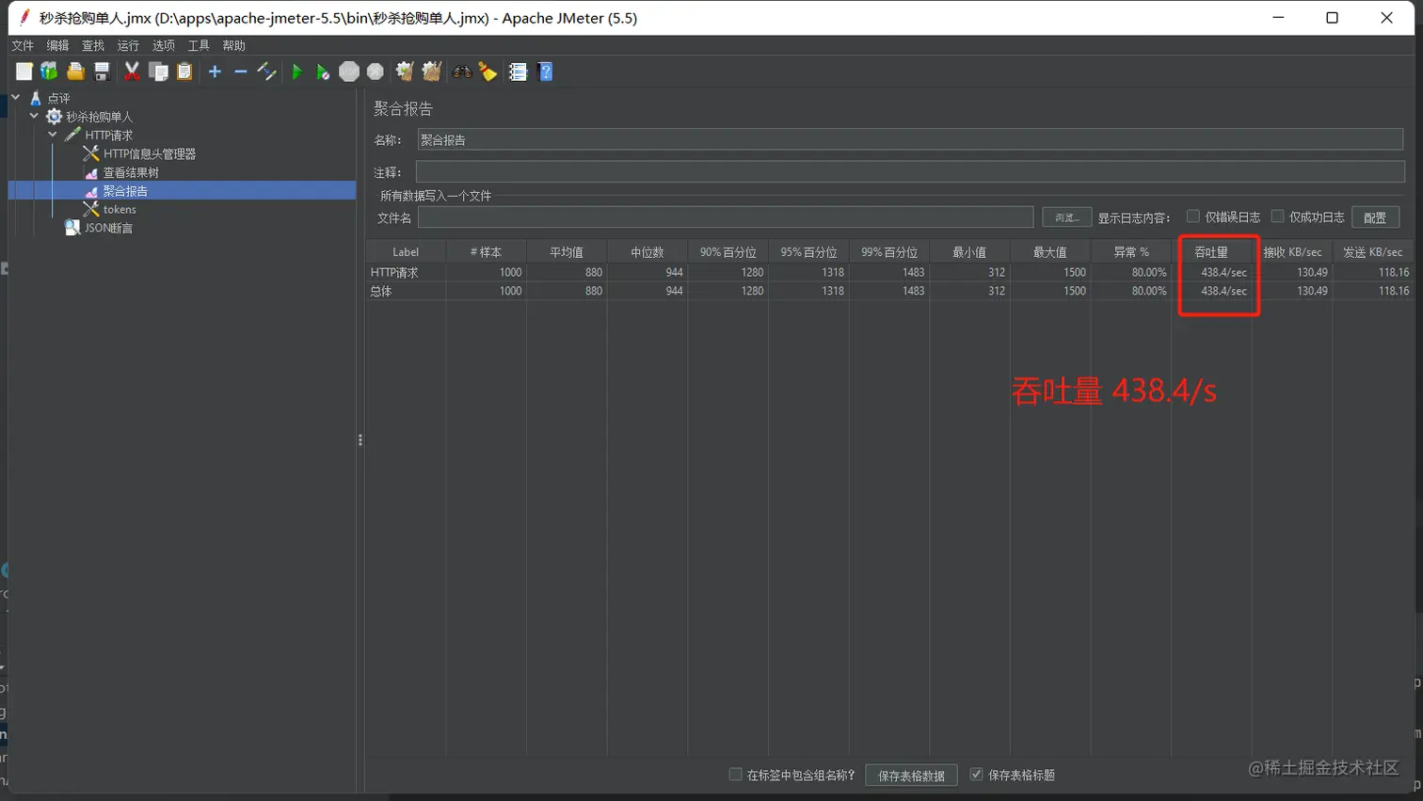The width and height of the screenshot is (1423, 801).
Task: Click 保存表格数据 button
Action: (911, 776)
